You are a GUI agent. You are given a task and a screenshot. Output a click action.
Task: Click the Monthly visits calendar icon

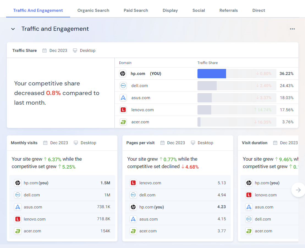45,143
